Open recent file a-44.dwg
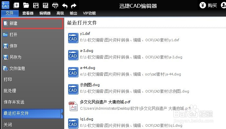Image resolution: width=226 pixels, height=129 pixels. point(87,68)
